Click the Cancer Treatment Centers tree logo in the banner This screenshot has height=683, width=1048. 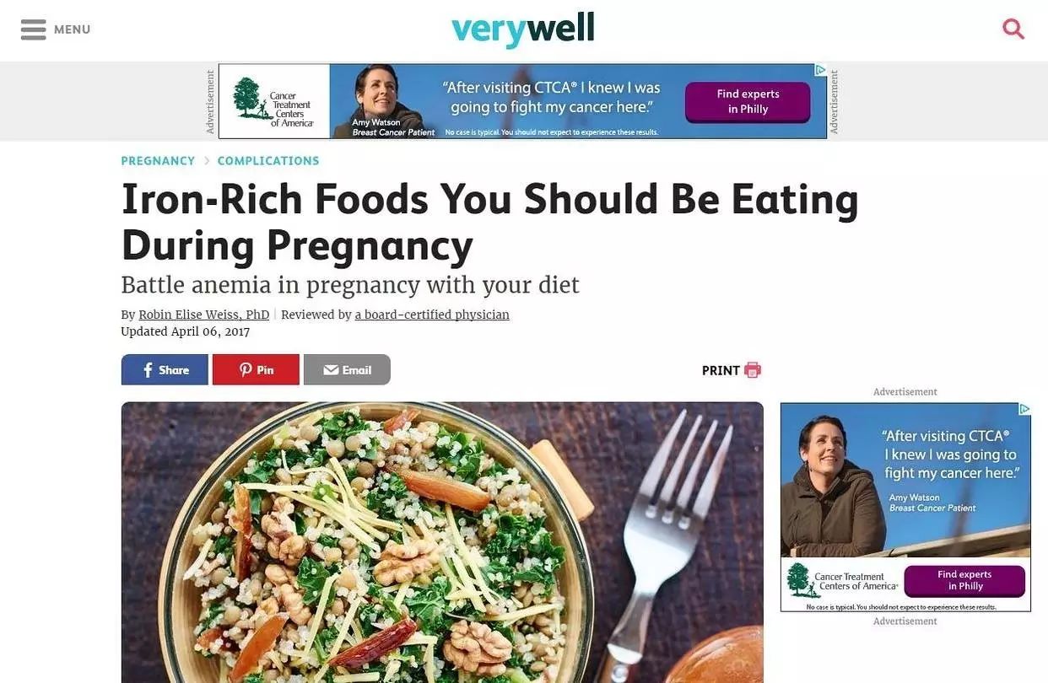click(x=247, y=97)
